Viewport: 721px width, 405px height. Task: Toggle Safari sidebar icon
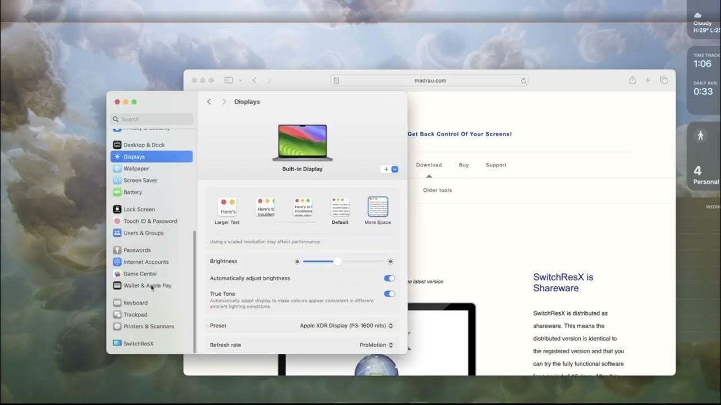[229, 80]
